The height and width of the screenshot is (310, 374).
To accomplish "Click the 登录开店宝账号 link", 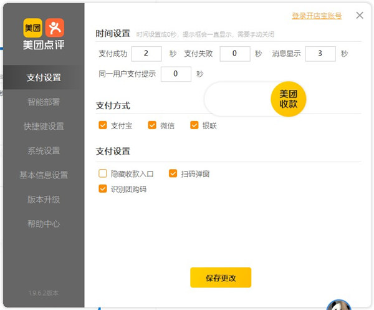I will (317, 16).
